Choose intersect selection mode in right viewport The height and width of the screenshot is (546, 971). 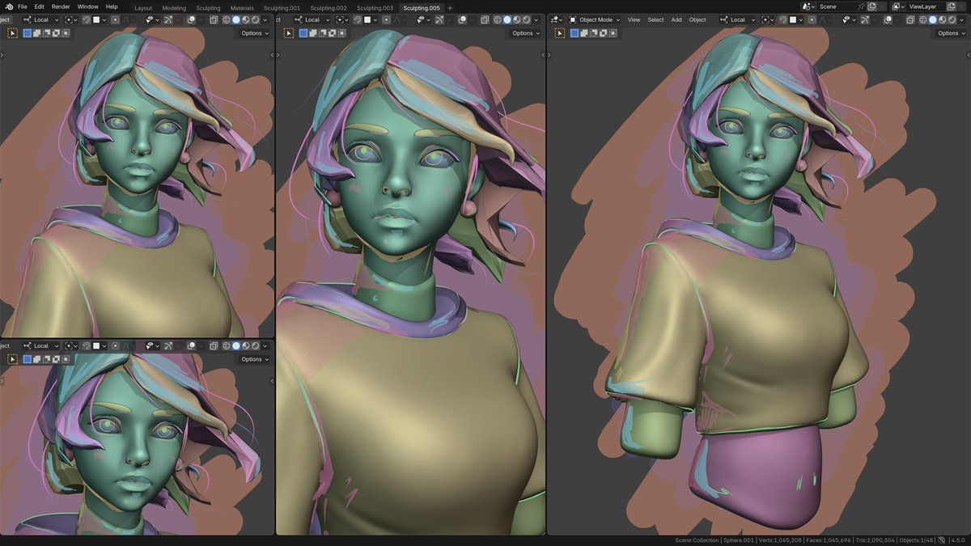613,33
